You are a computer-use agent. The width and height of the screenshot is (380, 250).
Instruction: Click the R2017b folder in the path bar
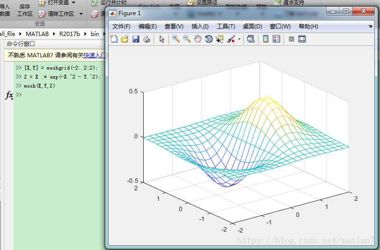70,34
